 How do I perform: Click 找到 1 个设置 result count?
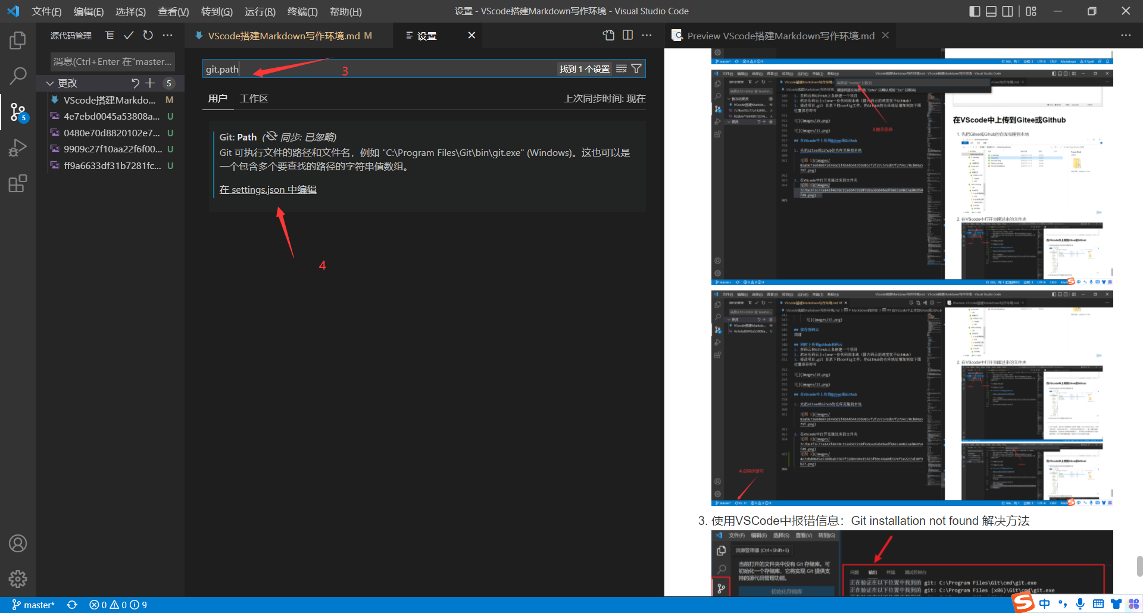585,69
